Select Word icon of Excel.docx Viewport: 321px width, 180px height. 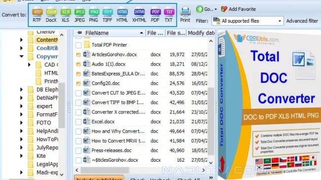click(86, 121)
